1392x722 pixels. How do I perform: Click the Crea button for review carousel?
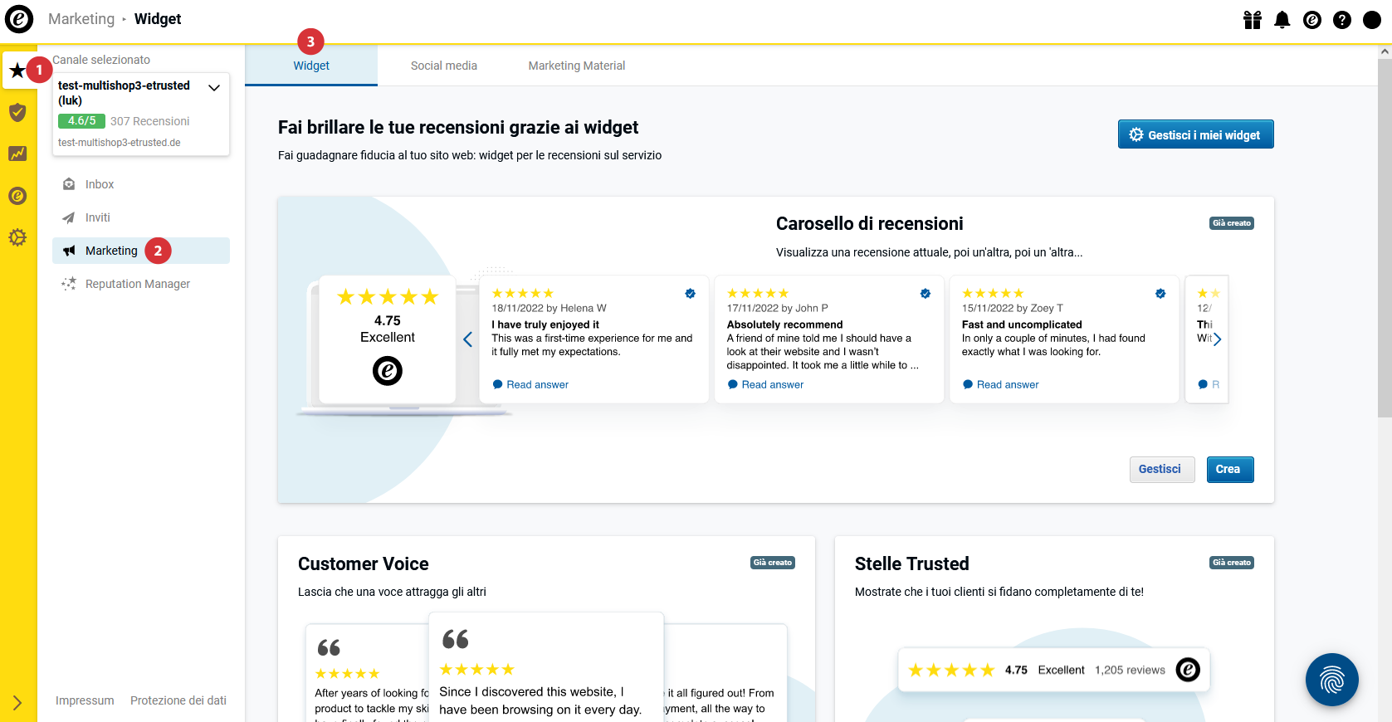pos(1229,469)
